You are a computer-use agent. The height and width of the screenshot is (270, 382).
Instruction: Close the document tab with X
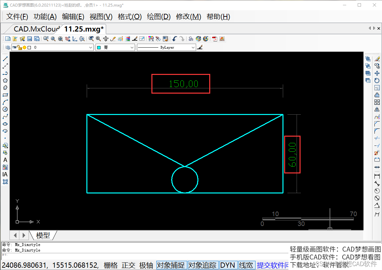379,28
